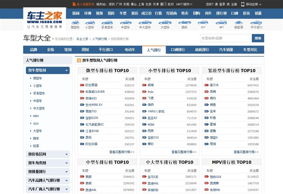The width and height of the screenshot is (283, 194).
Task: Open the 科莱威CLEVER model link
Action: tap(95, 92)
